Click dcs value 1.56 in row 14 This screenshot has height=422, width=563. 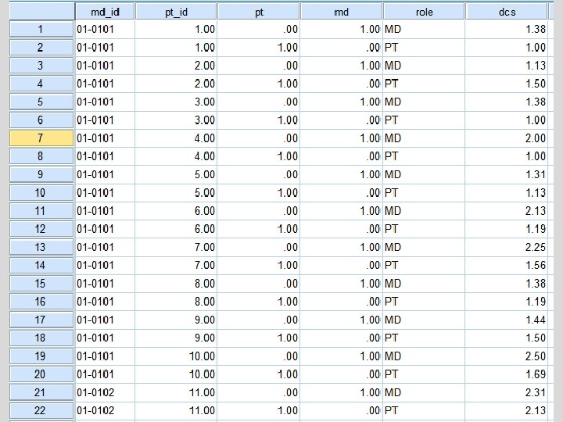tap(506, 265)
